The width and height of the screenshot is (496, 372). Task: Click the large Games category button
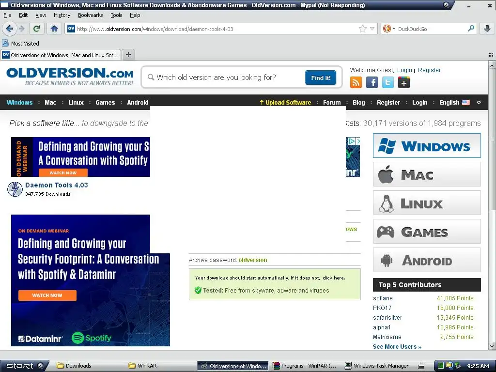coord(427,231)
